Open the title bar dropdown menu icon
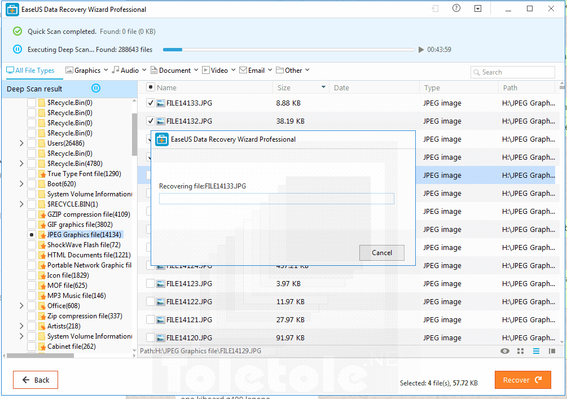Viewport: 567px width, 399px height. click(478, 8)
